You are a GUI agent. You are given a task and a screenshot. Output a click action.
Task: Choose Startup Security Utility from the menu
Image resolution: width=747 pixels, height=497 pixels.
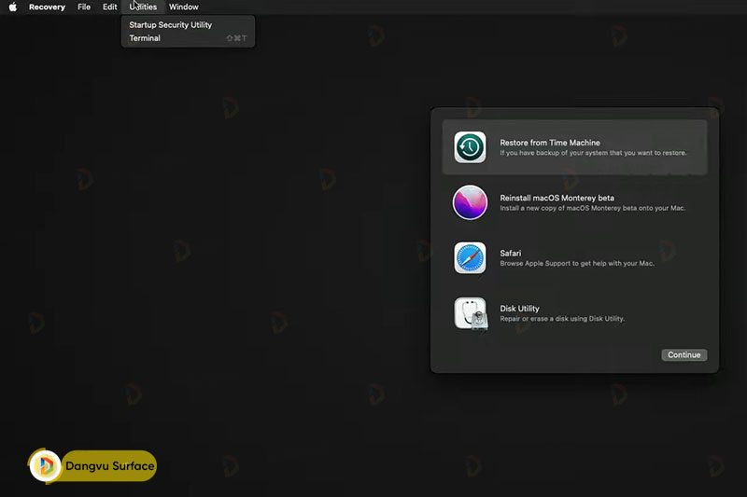(170, 25)
